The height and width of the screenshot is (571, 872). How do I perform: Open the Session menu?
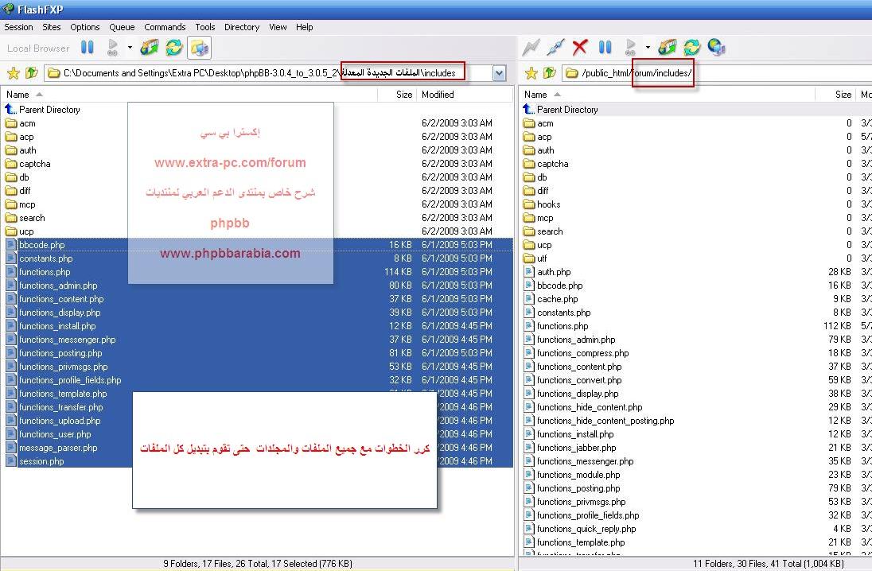[18, 27]
